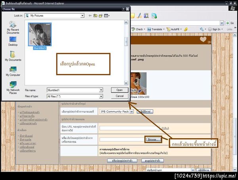The width and height of the screenshot is (238, 180).
Task: Open the View Menu icon in dialog
Action: tap(107, 16)
